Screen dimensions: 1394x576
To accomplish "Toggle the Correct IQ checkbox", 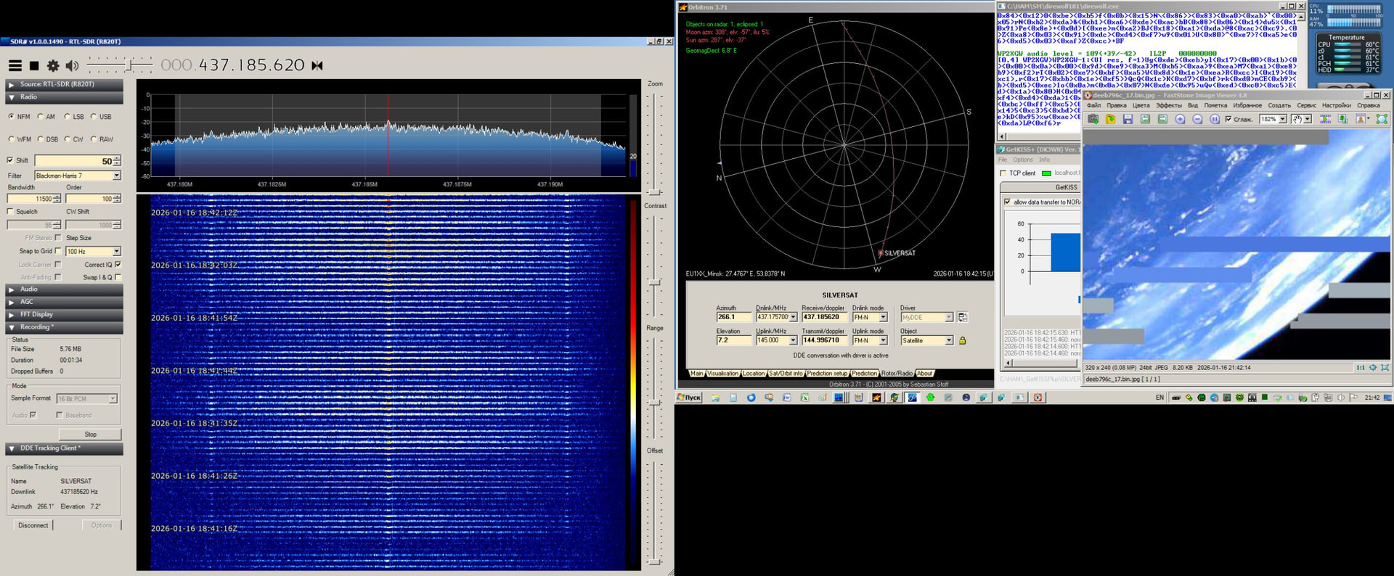I will [x=118, y=265].
